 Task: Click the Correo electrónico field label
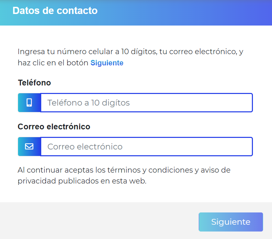(x=54, y=127)
